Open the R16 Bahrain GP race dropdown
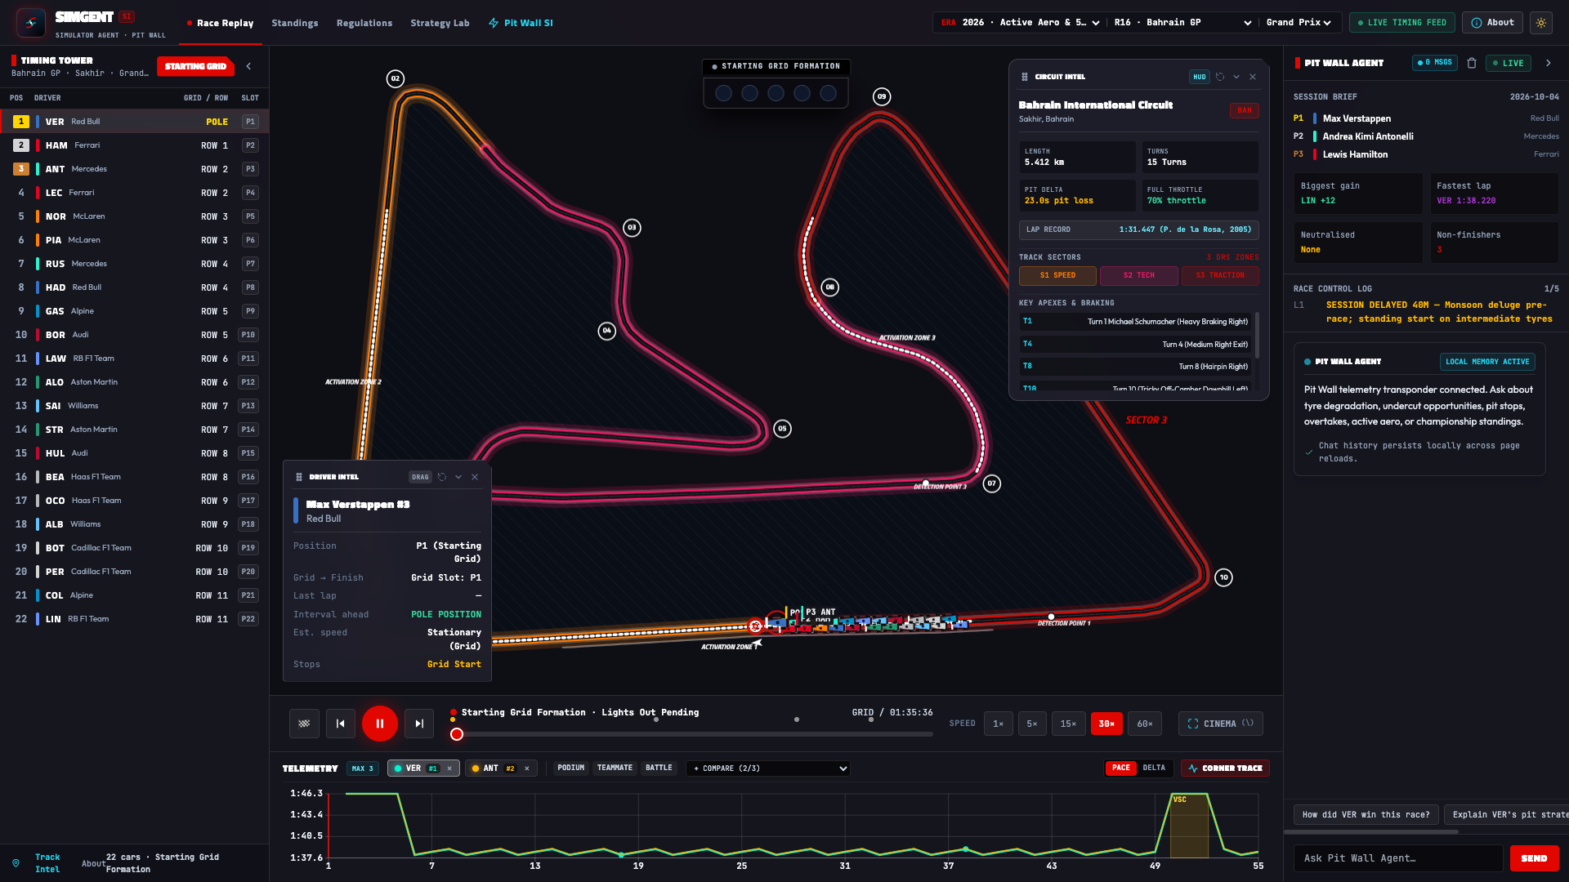The image size is (1569, 882). (x=1182, y=23)
